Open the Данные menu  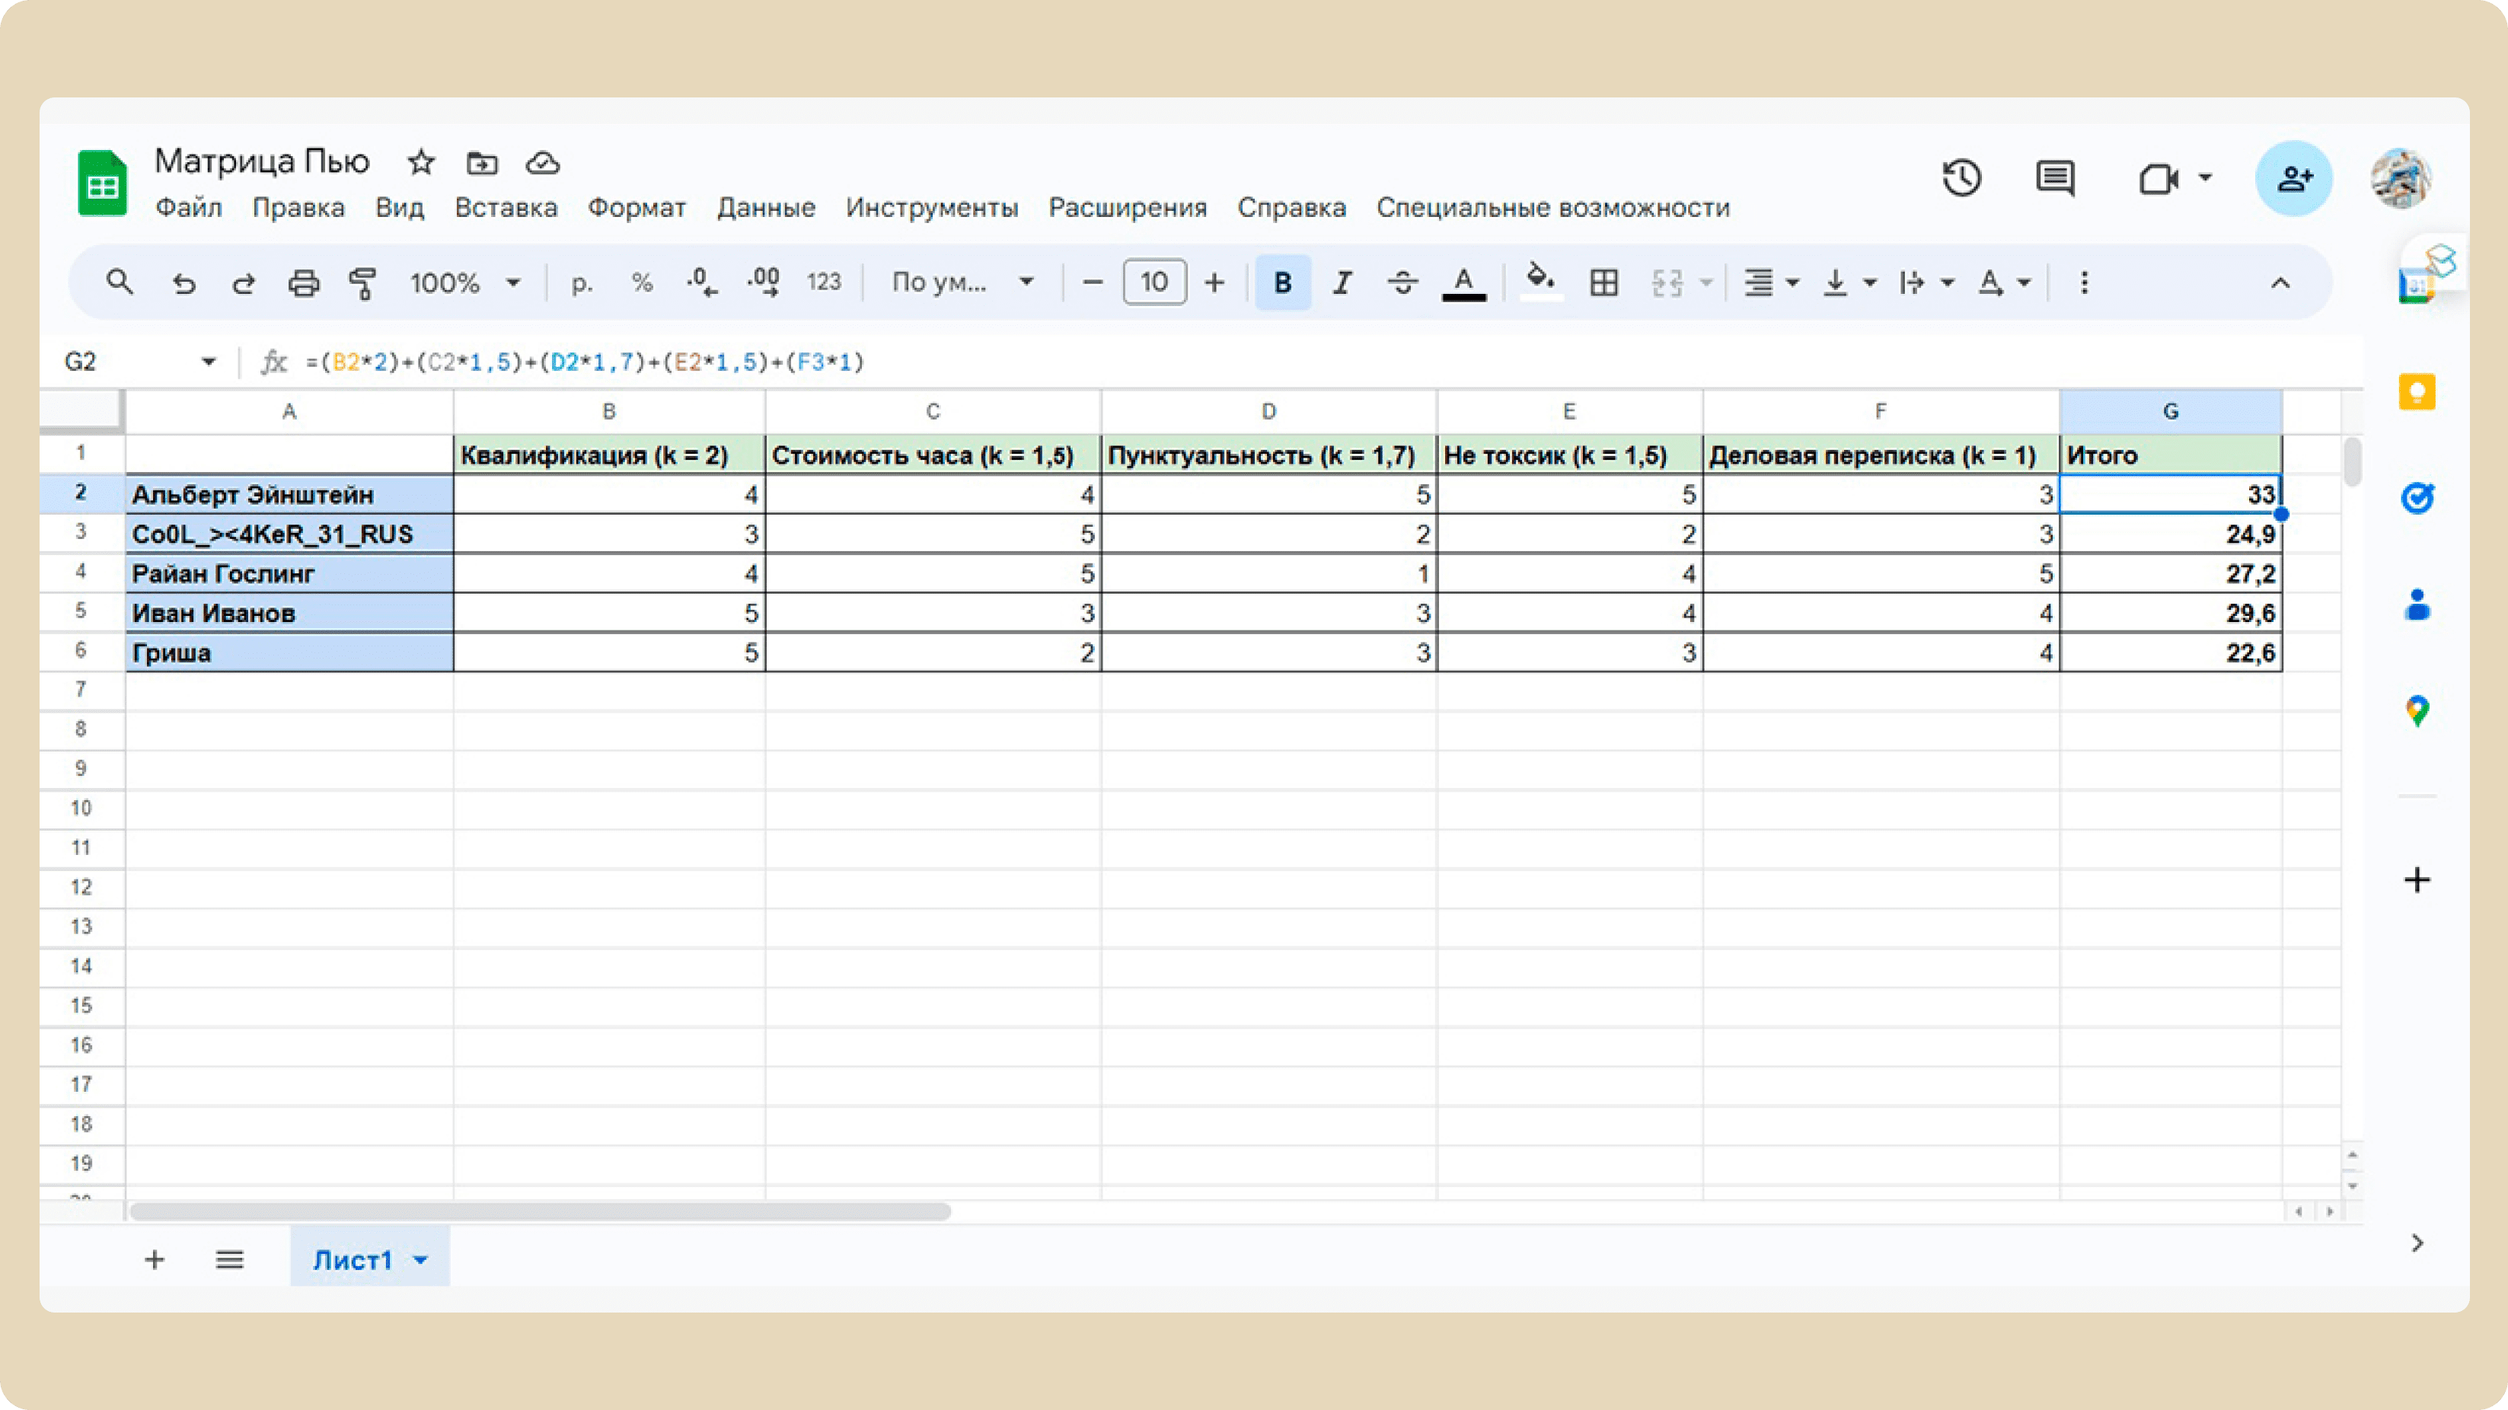click(766, 209)
